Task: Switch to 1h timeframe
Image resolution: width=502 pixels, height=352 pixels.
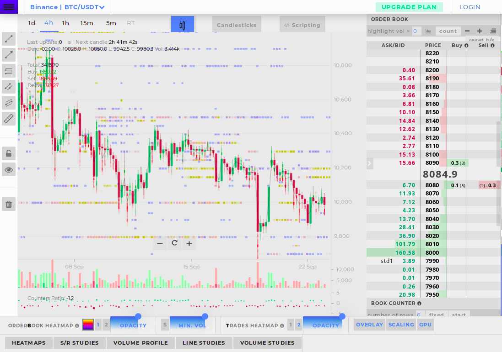Action: click(65, 23)
